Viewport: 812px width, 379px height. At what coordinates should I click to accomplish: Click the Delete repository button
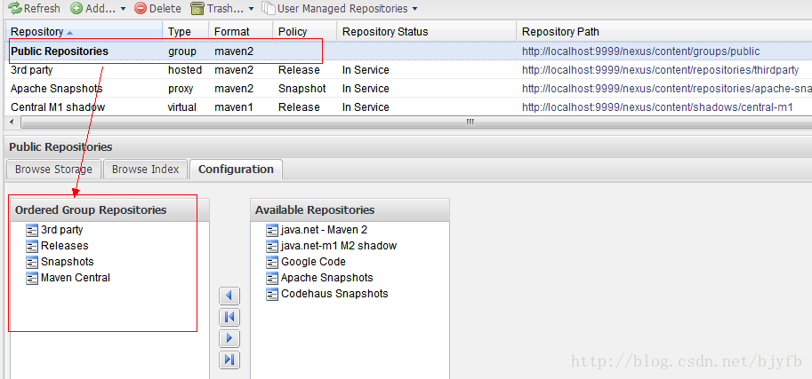click(x=158, y=8)
